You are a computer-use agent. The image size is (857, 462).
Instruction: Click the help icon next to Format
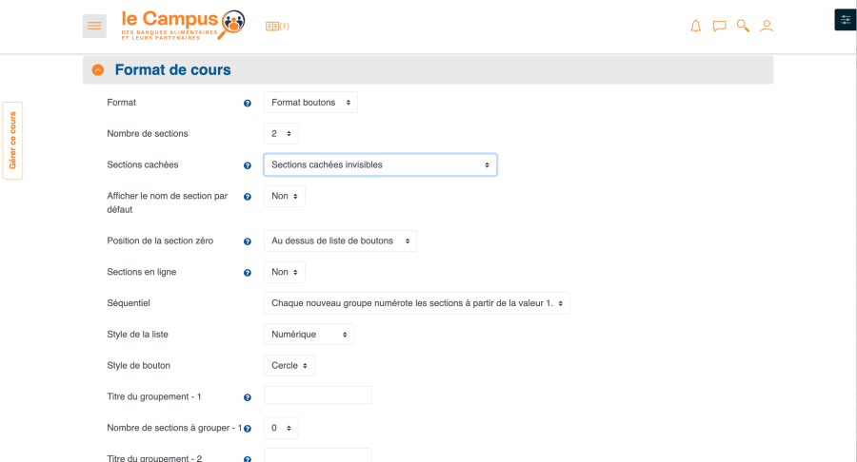point(248,103)
